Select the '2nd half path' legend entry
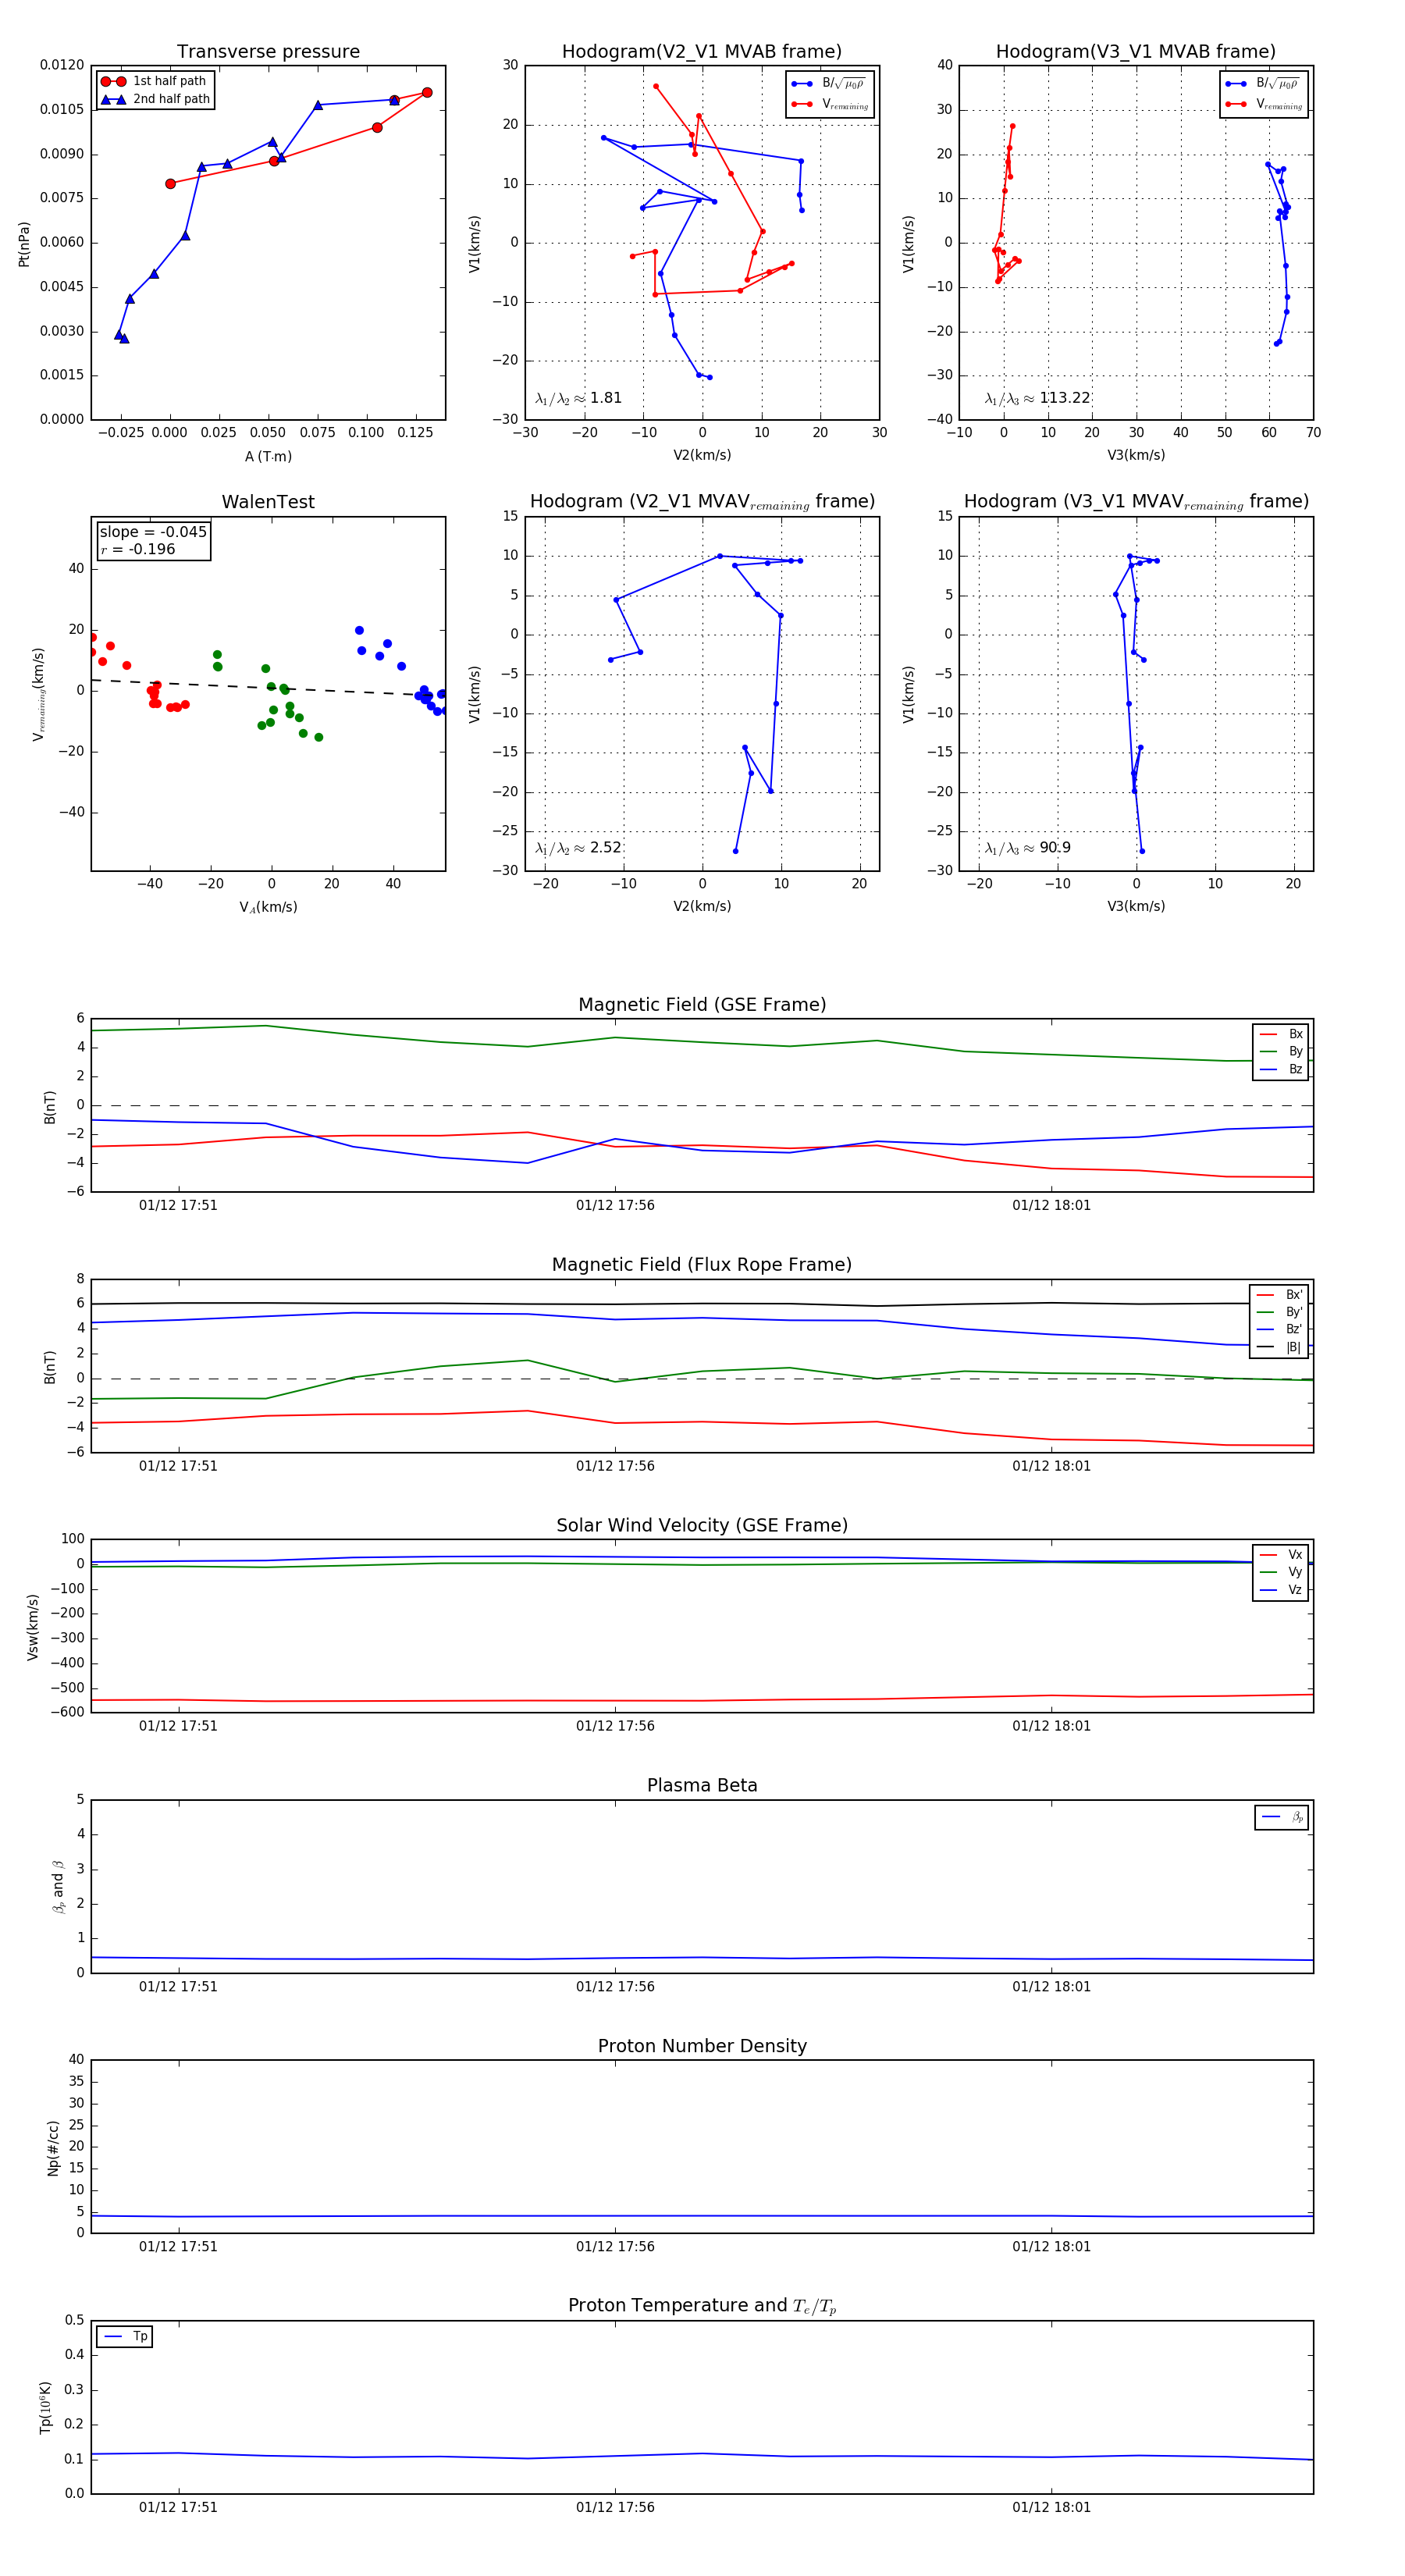The image size is (1405, 2576). (x=154, y=99)
